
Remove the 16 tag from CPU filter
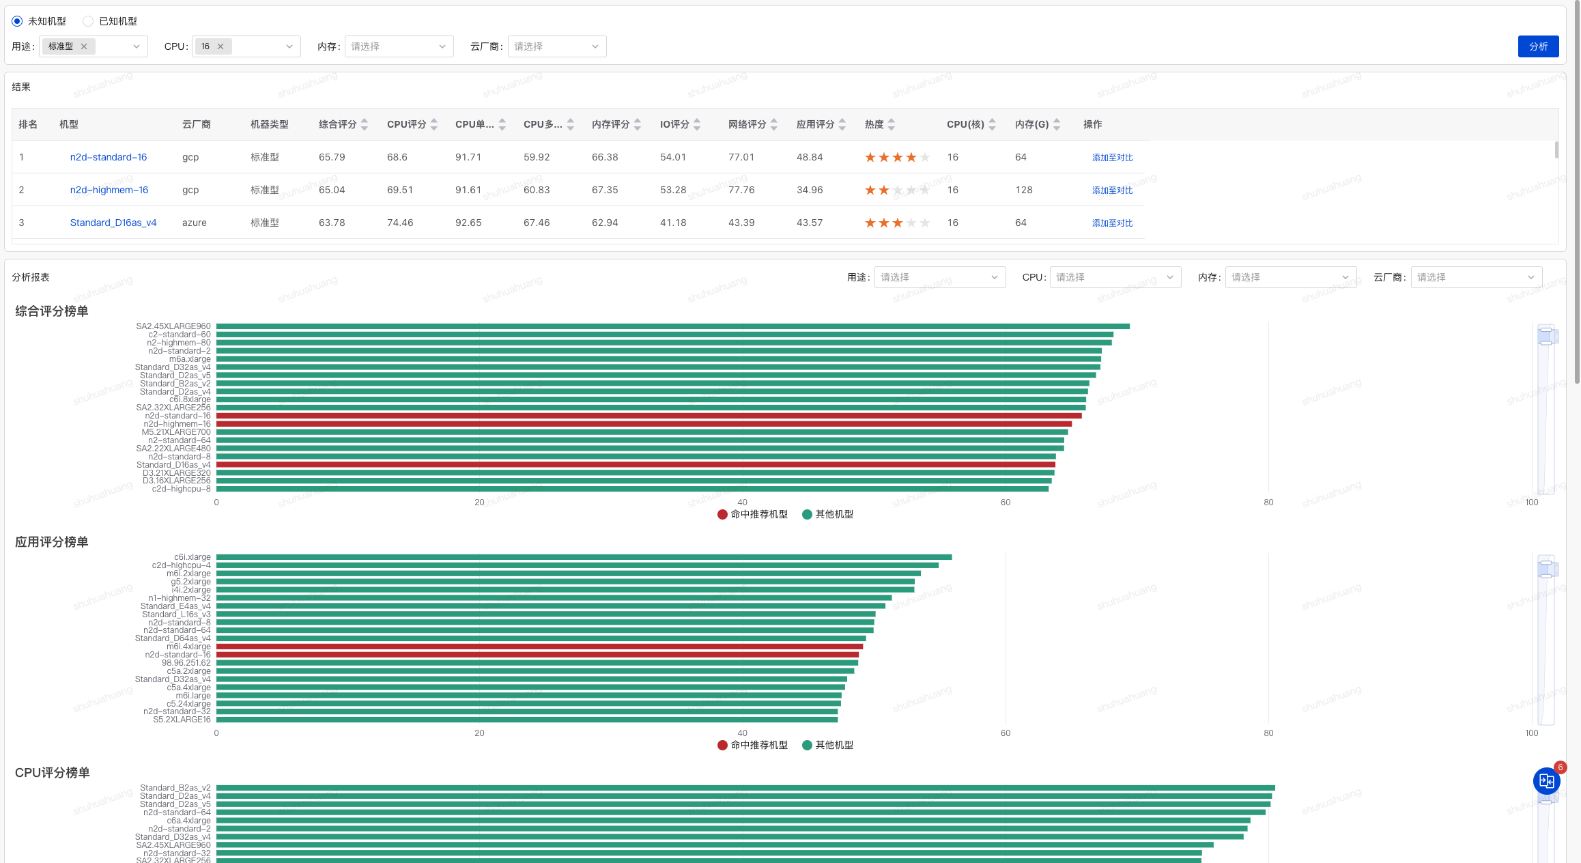(220, 46)
